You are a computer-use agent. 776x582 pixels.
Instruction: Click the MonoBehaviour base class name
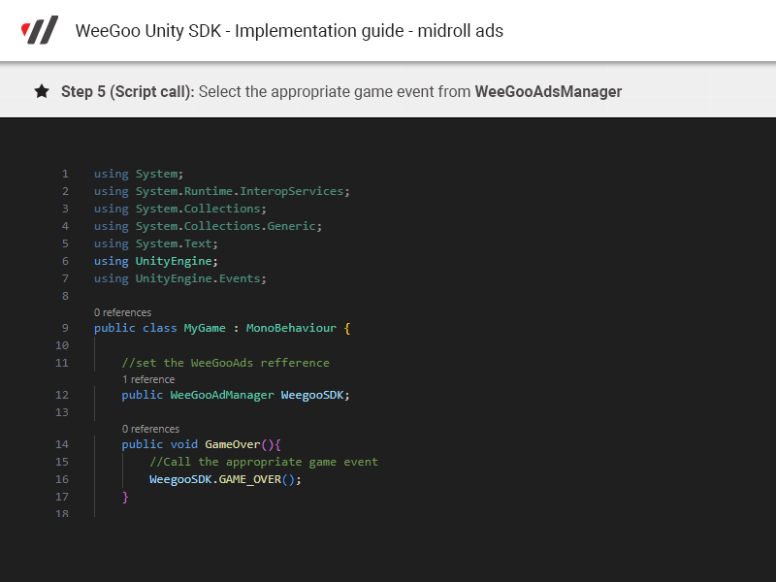click(291, 328)
